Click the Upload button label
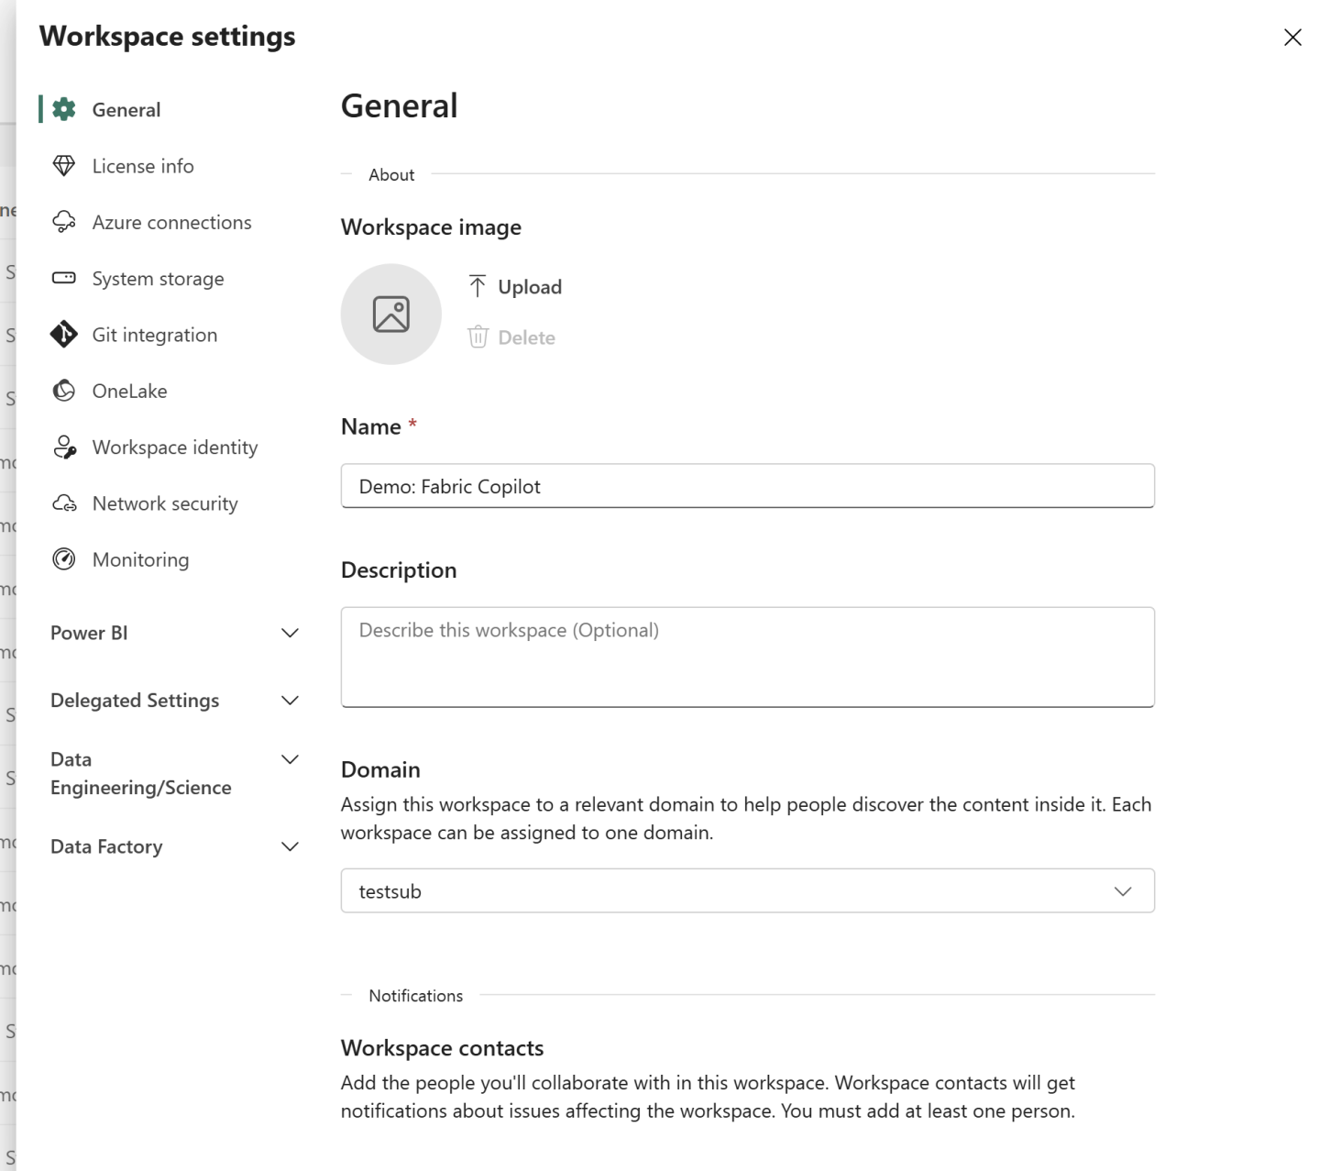1319x1171 pixels. (530, 286)
